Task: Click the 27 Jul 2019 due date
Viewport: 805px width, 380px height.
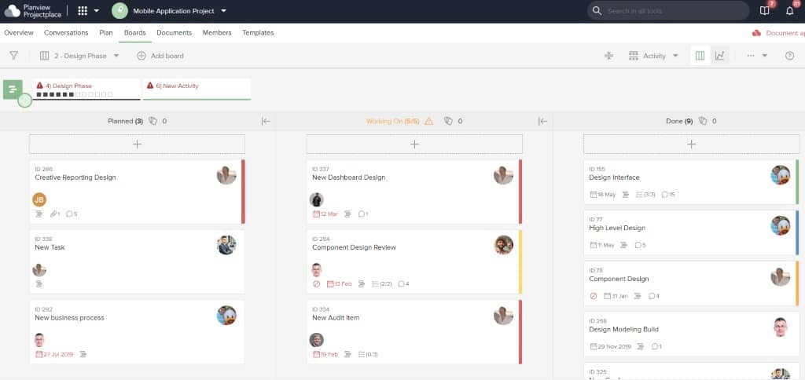Action: click(54, 354)
